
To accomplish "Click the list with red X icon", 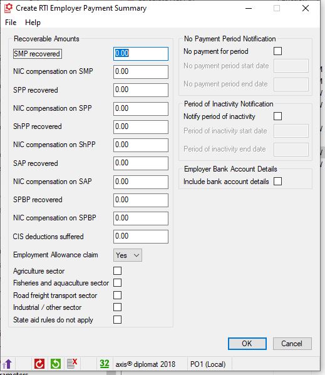I will click(x=72, y=364).
